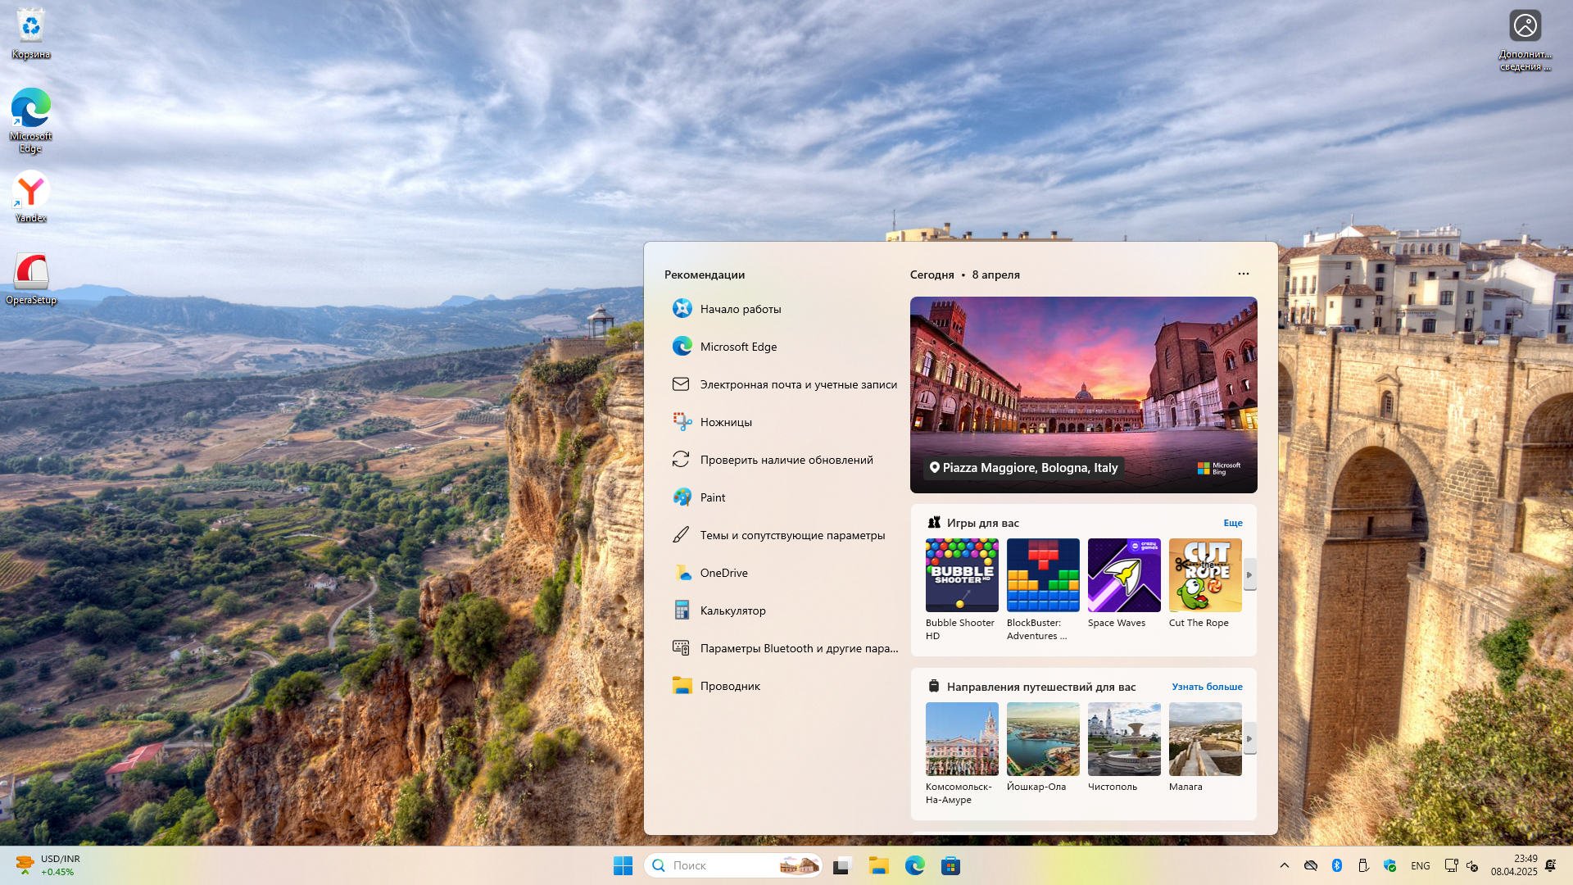The height and width of the screenshot is (885, 1573).
Task: Click Узнать больше travel link
Action: pyautogui.click(x=1207, y=687)
